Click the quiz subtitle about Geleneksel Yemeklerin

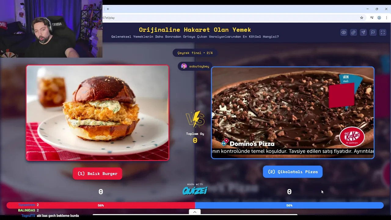click(195, 37)
